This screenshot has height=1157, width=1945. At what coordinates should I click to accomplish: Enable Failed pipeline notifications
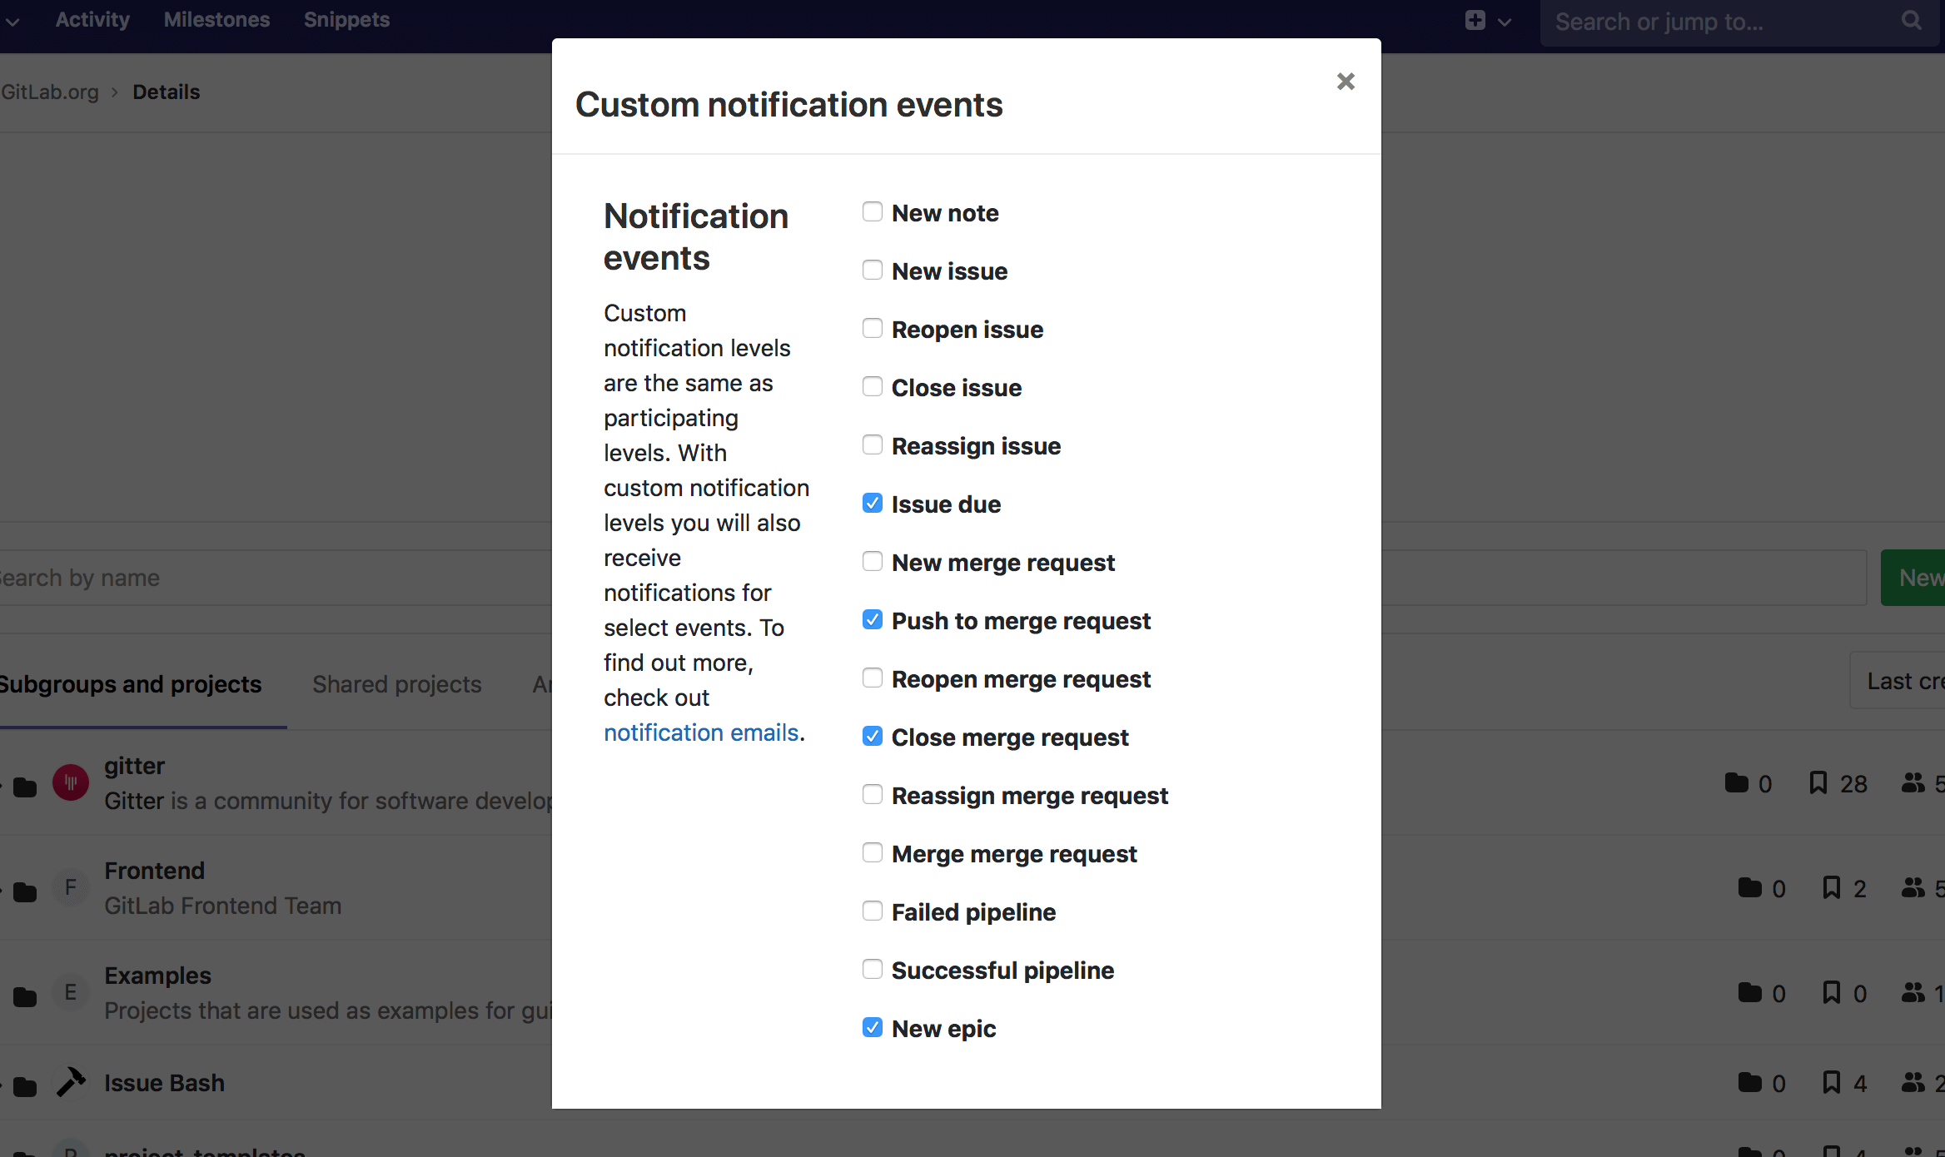click(872, 911)
